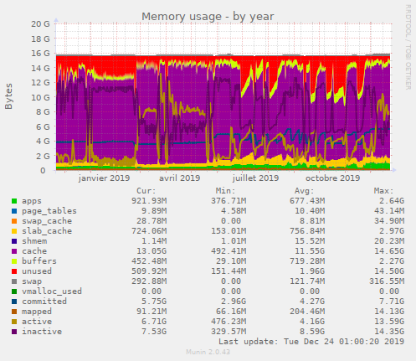
Task: Click the yellow slab_cache legend swatch
Action: tap(14, 231)
